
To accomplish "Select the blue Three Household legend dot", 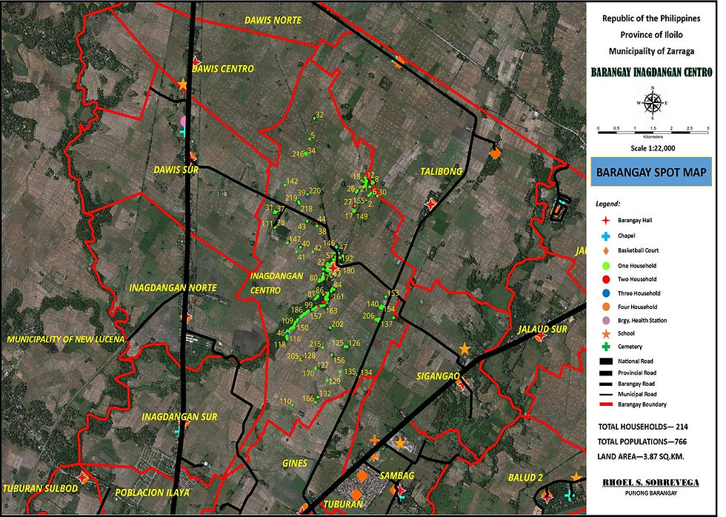I will (606, 293).
